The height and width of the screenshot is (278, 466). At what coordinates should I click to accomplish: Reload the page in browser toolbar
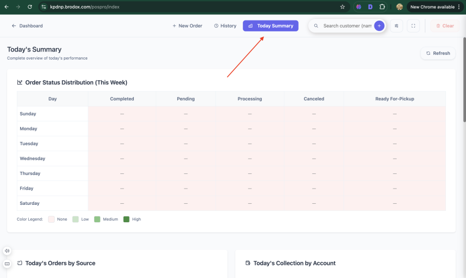[x=29, y=7]
